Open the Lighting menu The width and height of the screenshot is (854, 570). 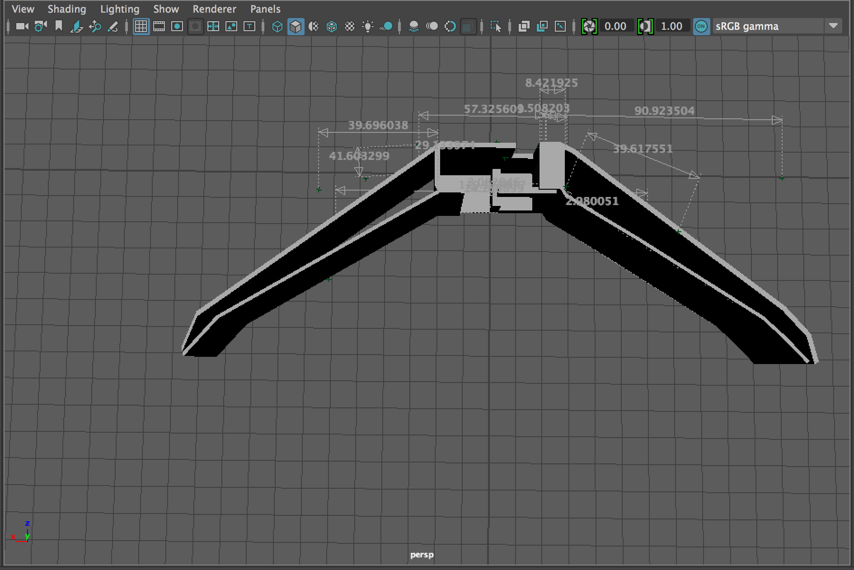[x=120, y=9]
